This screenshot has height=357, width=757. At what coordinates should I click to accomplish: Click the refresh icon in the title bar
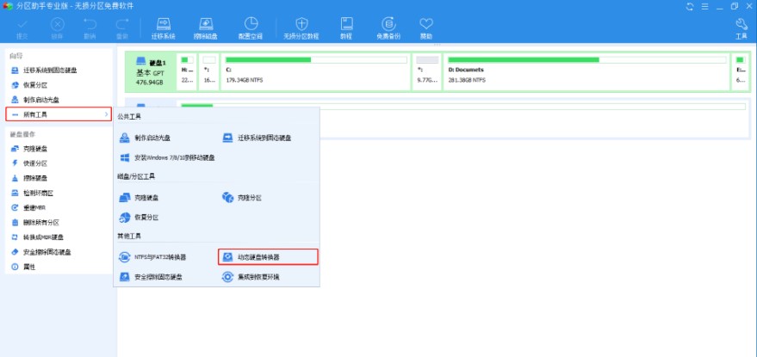pos(690,6)
